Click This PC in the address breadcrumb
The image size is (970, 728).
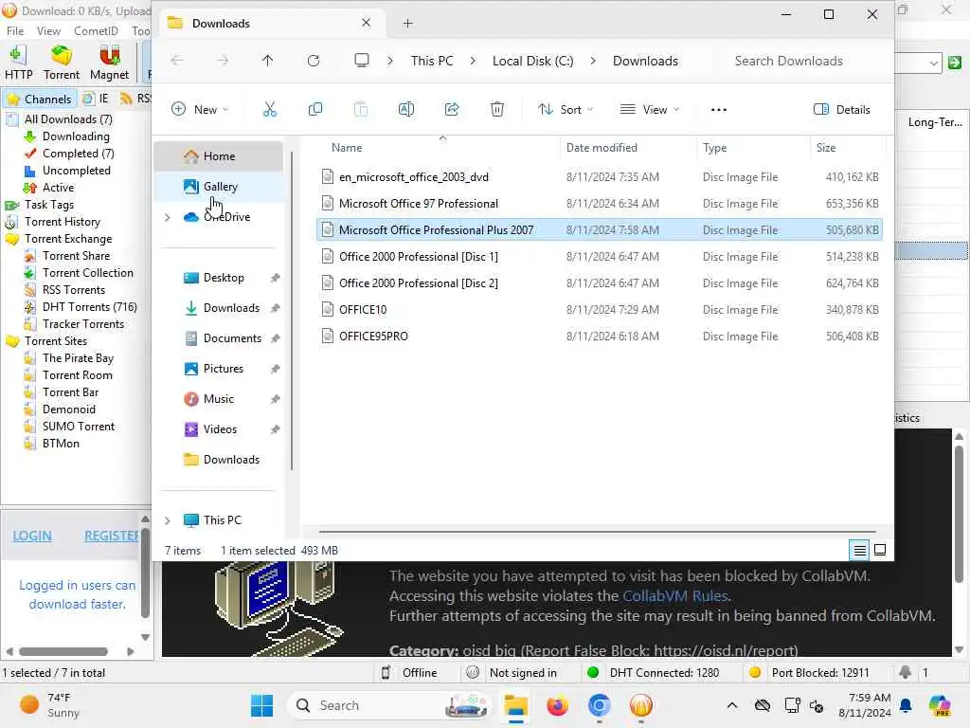coord(432,61)
